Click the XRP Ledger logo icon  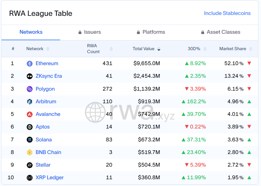pos(30,177)
